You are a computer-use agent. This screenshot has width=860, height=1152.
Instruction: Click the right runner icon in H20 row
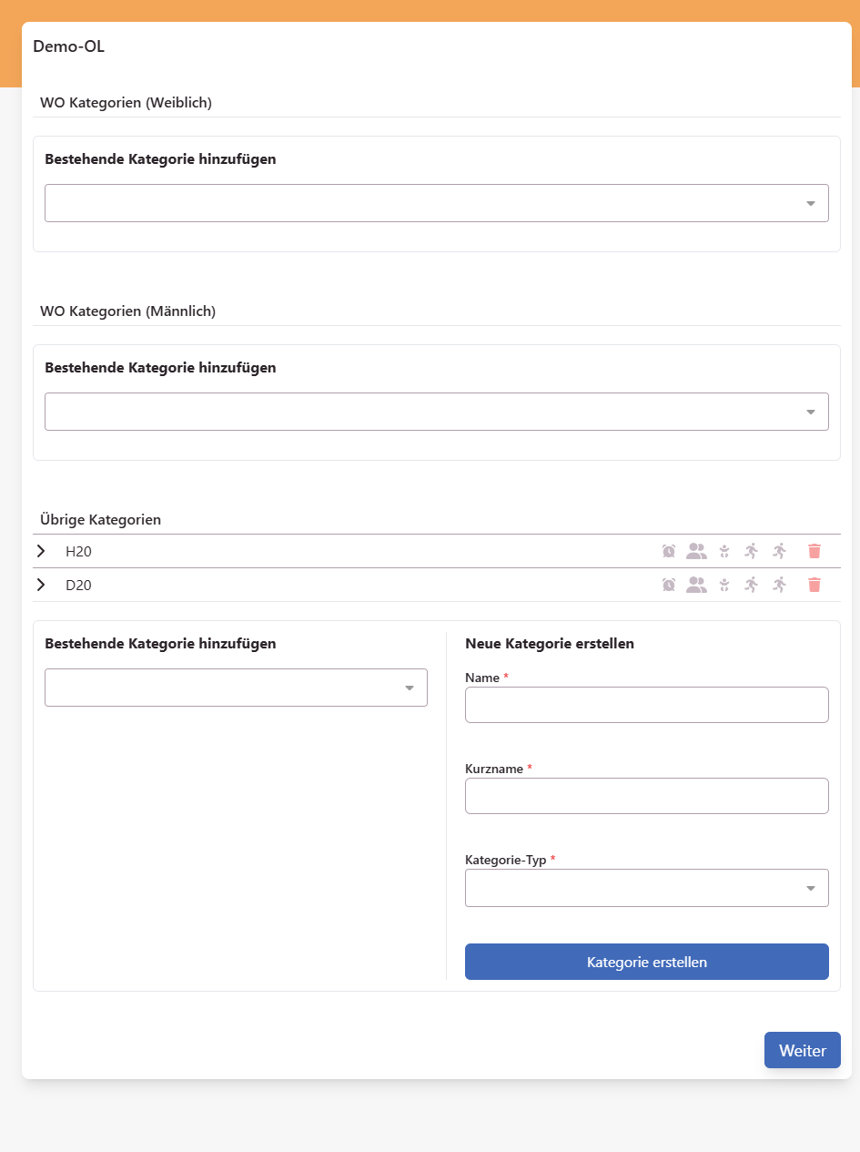click(x=779, y=551)
